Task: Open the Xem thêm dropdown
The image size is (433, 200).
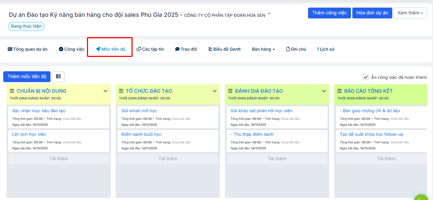Action: (410, 13)
